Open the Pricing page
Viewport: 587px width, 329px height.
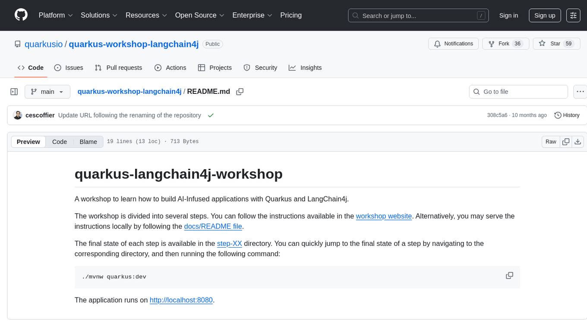(x=291, y=15)
